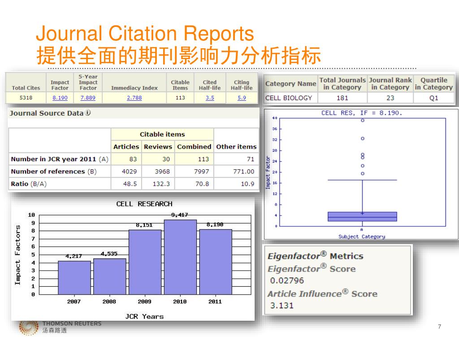The width and height of the screenshot is (459, 344).
Task: Click the 'Number in JCR year 2011' row label
Action: 60,159
